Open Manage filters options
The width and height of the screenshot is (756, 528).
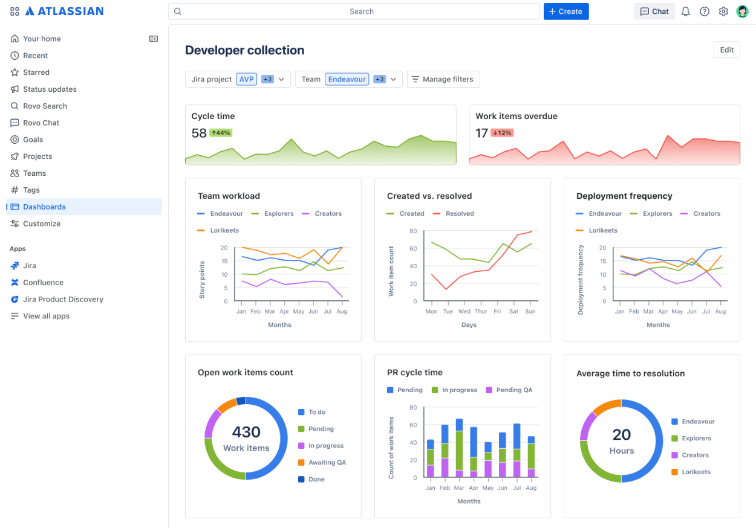click(443, 79)
